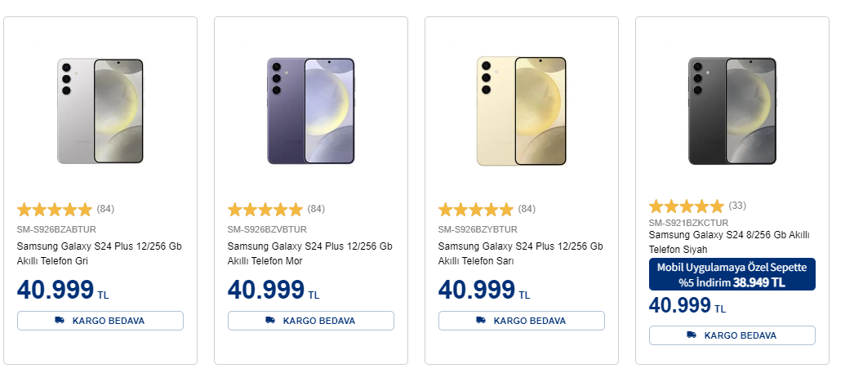Image resolution: width=863 pixels, height=377 pixels.
Task: Open Samsung Galaxy S24 Plus Sarı product title
Action: pyautogui.click(x=521, y=253)
